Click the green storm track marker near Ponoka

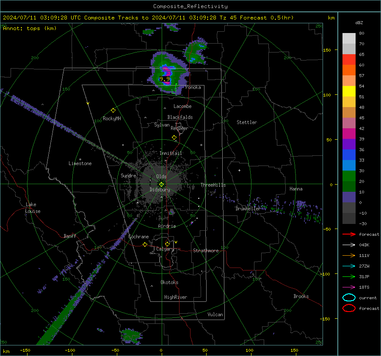pos(174,89)
